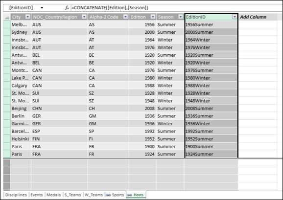Click in the CONCATENATE formula bar
Screen dimensions: 283x200
pyautogui.click(x=177, y=8)
